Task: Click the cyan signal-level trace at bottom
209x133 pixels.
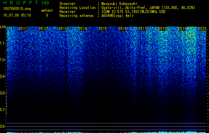Action: (107, 132)
